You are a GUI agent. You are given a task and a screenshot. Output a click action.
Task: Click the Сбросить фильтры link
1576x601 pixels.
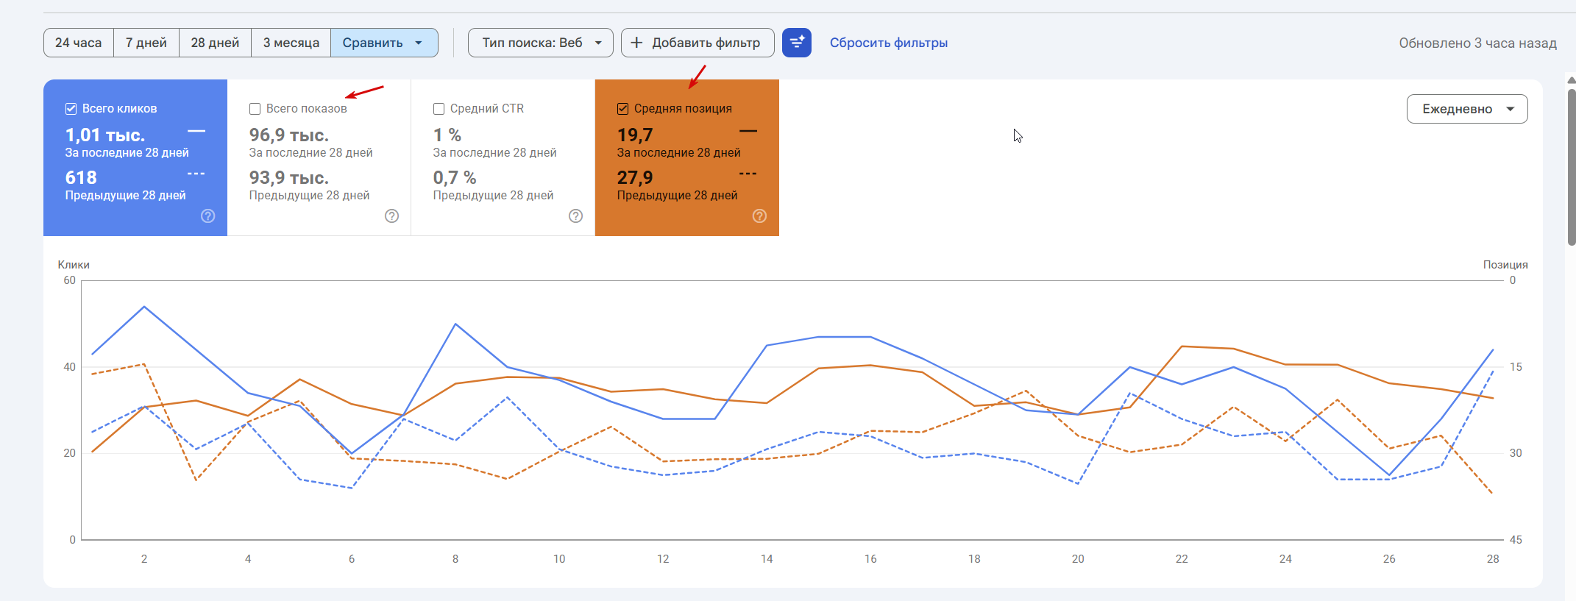coord(888,43)
